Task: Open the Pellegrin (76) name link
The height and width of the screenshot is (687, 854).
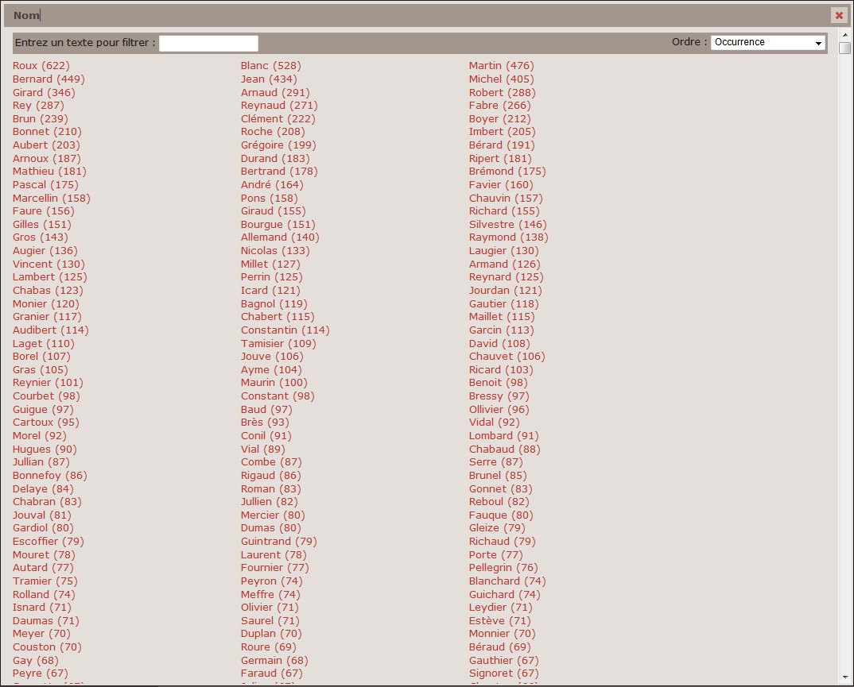Action: click(503, 568)
